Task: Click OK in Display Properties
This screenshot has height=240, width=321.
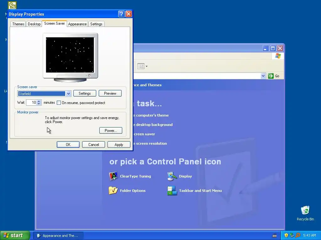Action: (x=68, y=144)
